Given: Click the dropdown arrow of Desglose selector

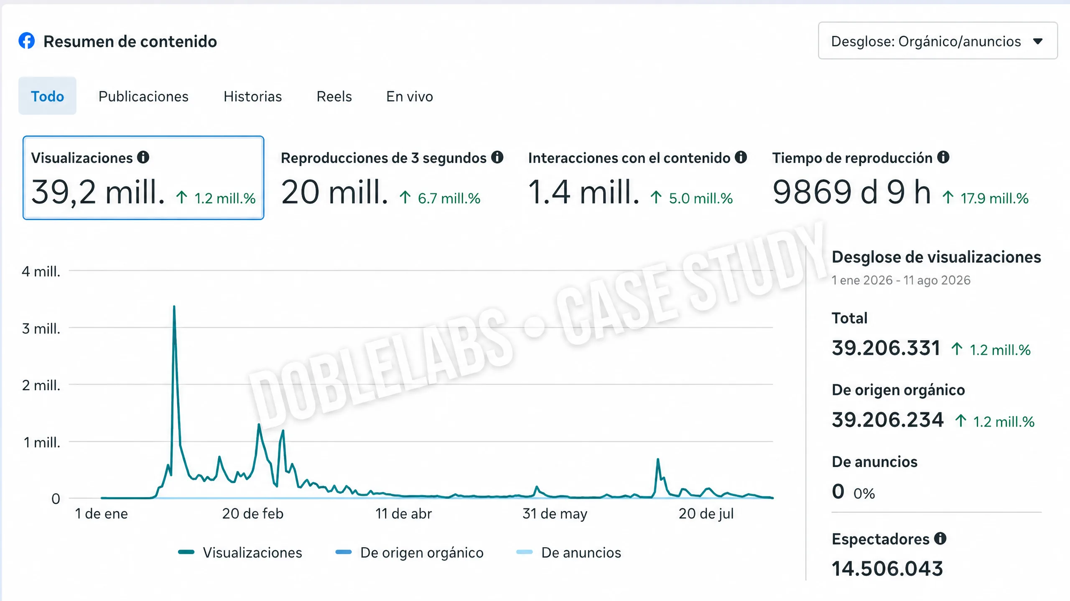Looking at the screenshot, I should pyautogui.click(x=1037, y=41).
